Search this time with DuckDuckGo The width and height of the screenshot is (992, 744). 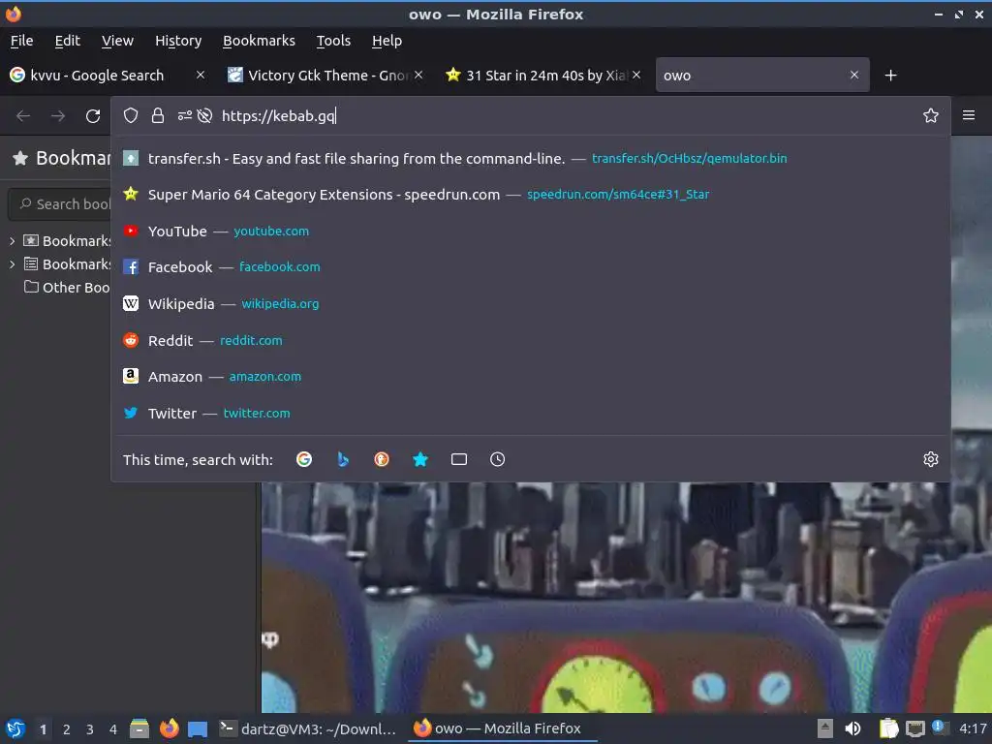click(x=382, y=459)
